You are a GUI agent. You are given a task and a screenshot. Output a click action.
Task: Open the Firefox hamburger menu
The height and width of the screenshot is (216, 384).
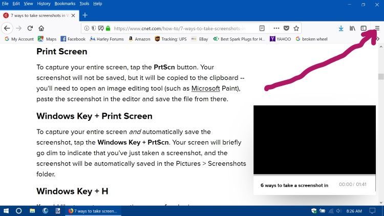click(377, 28)
